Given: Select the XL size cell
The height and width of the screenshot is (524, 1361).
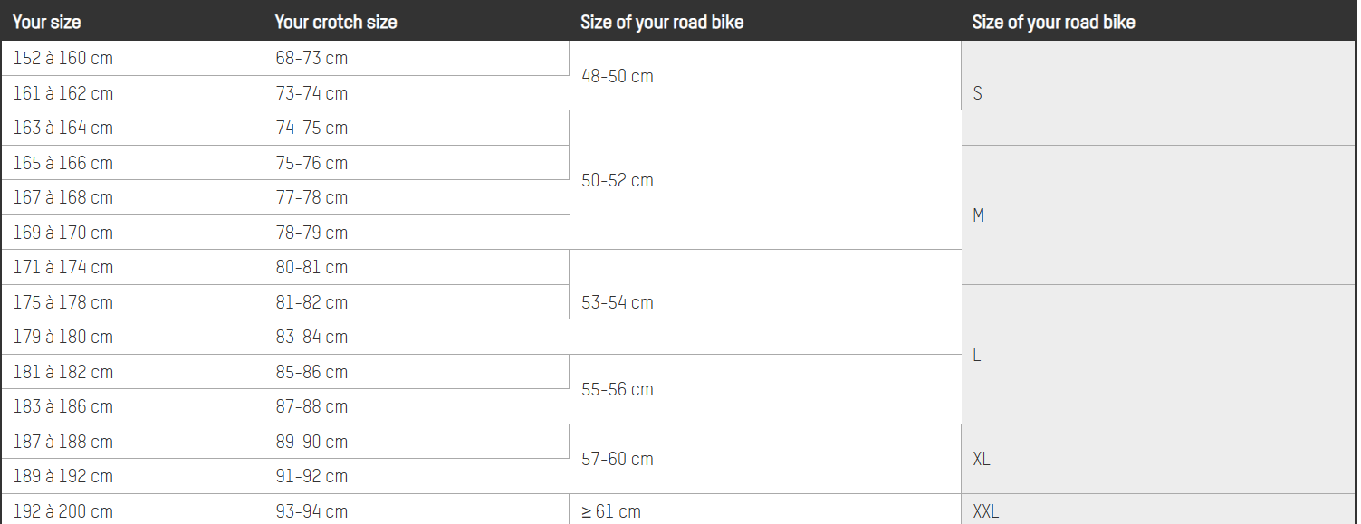Looking at the screenshot, I should point(982,459).
